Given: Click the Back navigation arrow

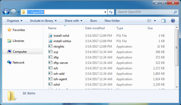Looking at the screenshot, I should (6, 12).
